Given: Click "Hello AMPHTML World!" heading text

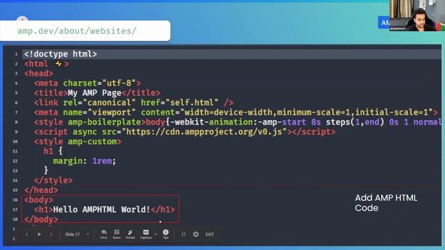Looking at the screenshot, I should point(102,210).
